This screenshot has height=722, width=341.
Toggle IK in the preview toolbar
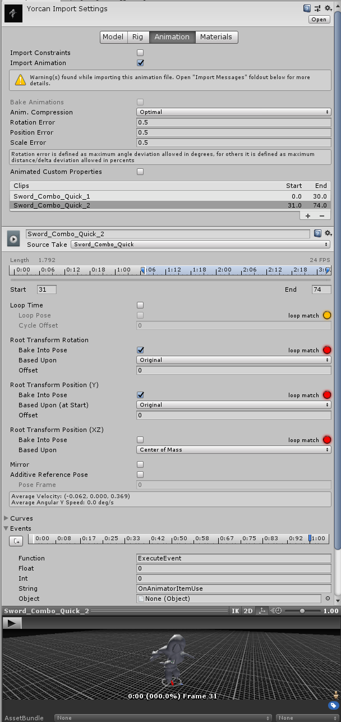(x=236, y=611)
